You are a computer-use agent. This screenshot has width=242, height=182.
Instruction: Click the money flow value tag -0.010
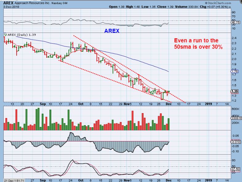[x=236, y=142]
